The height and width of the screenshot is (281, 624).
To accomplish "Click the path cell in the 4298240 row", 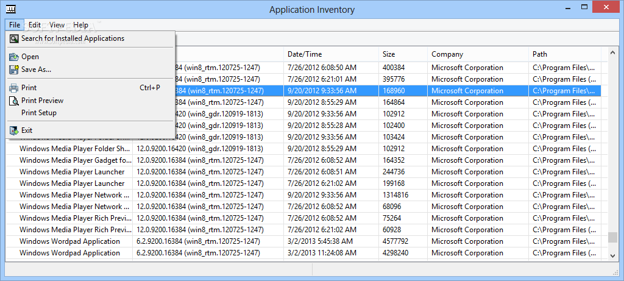I will point(564,253).
